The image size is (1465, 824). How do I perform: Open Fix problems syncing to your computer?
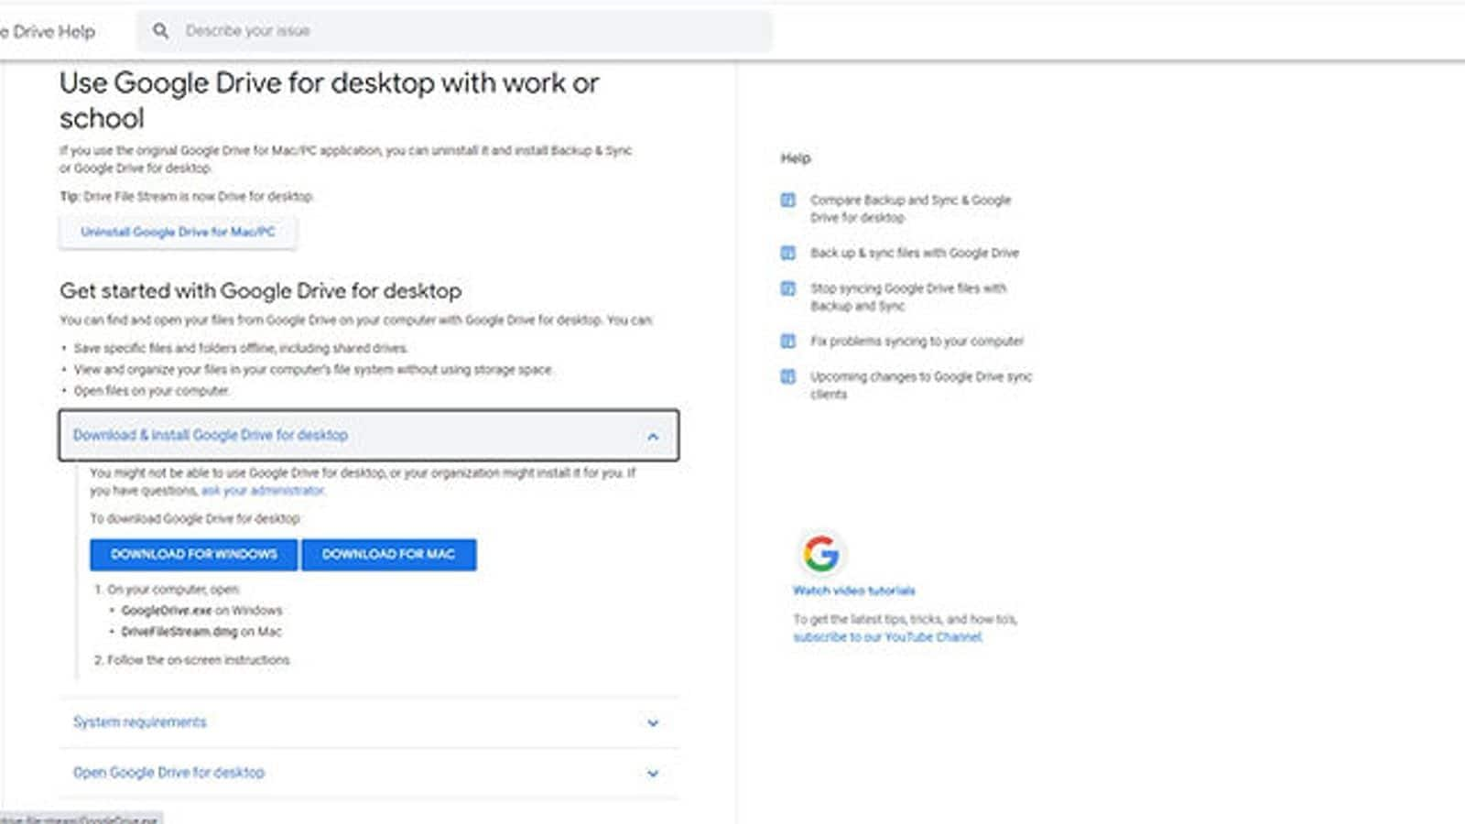tap(917, 342)
